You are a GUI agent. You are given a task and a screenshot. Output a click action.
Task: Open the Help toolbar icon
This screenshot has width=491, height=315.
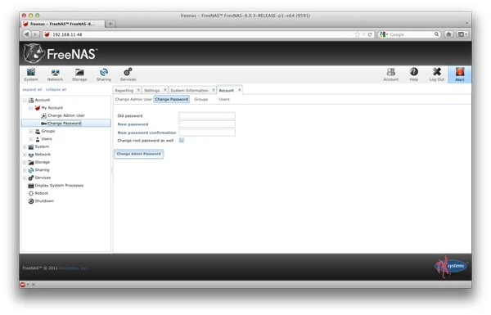pos(413,74)
